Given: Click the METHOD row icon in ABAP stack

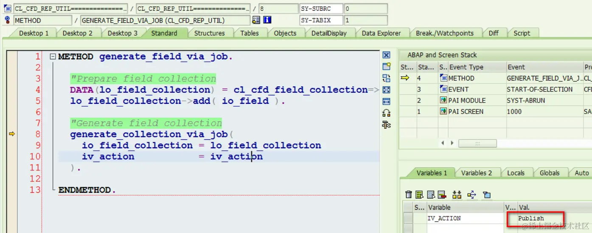Looking at the screenshot, I should coord(443,78).
